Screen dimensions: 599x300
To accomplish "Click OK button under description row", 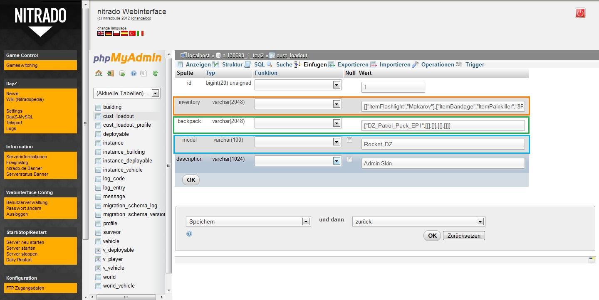I will pos(191,180).
